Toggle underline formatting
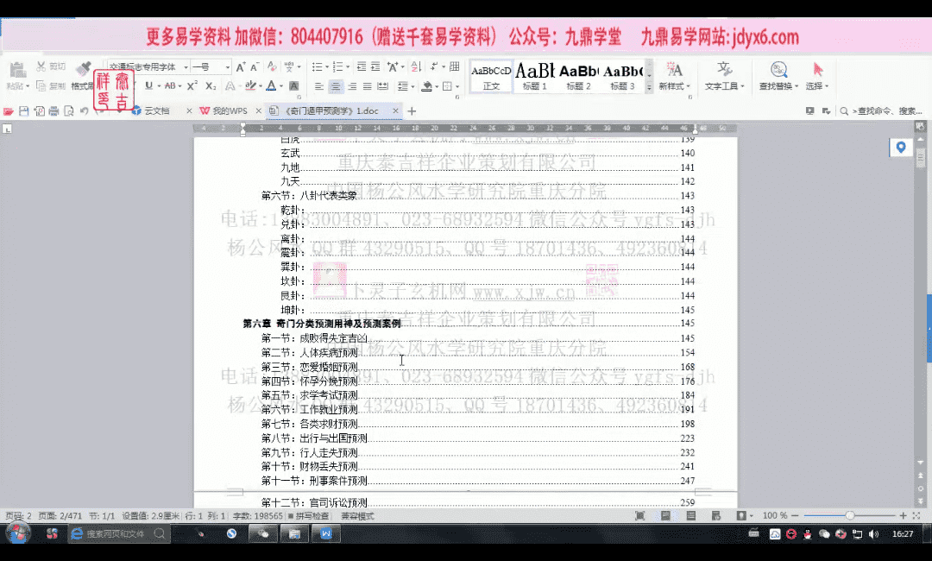This screenshot has width=932, height=561. point(148,85)
